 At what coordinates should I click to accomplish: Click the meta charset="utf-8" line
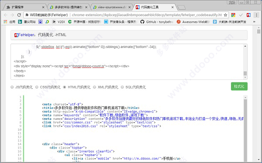62,104
